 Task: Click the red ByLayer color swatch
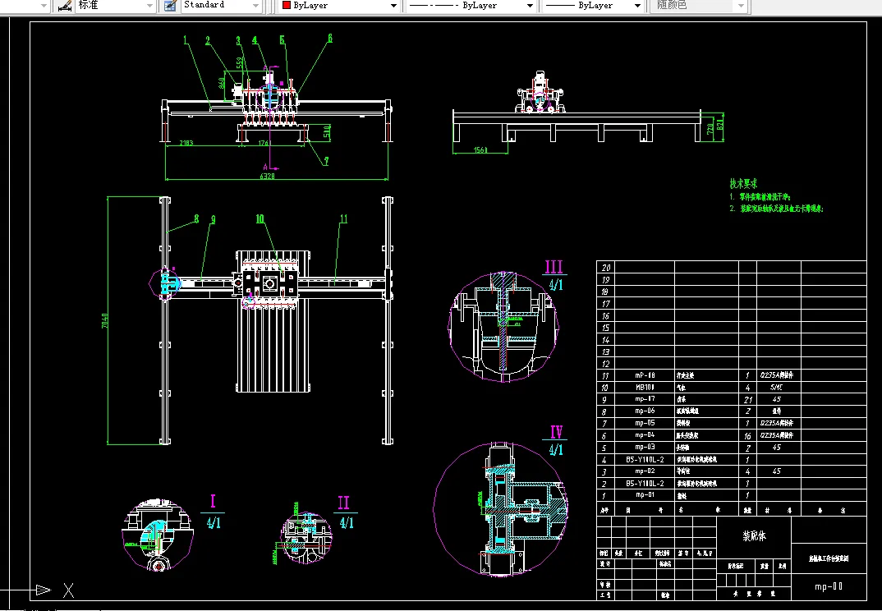click(x=287, y=6)
